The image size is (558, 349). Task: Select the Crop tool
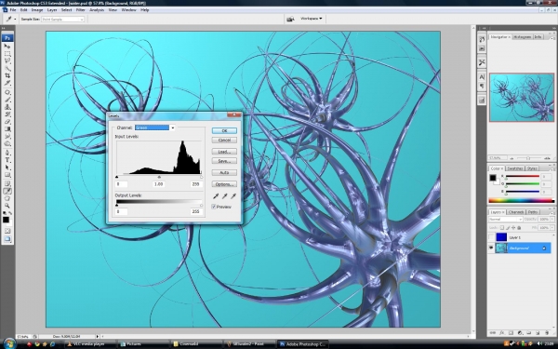click(7, 75)
